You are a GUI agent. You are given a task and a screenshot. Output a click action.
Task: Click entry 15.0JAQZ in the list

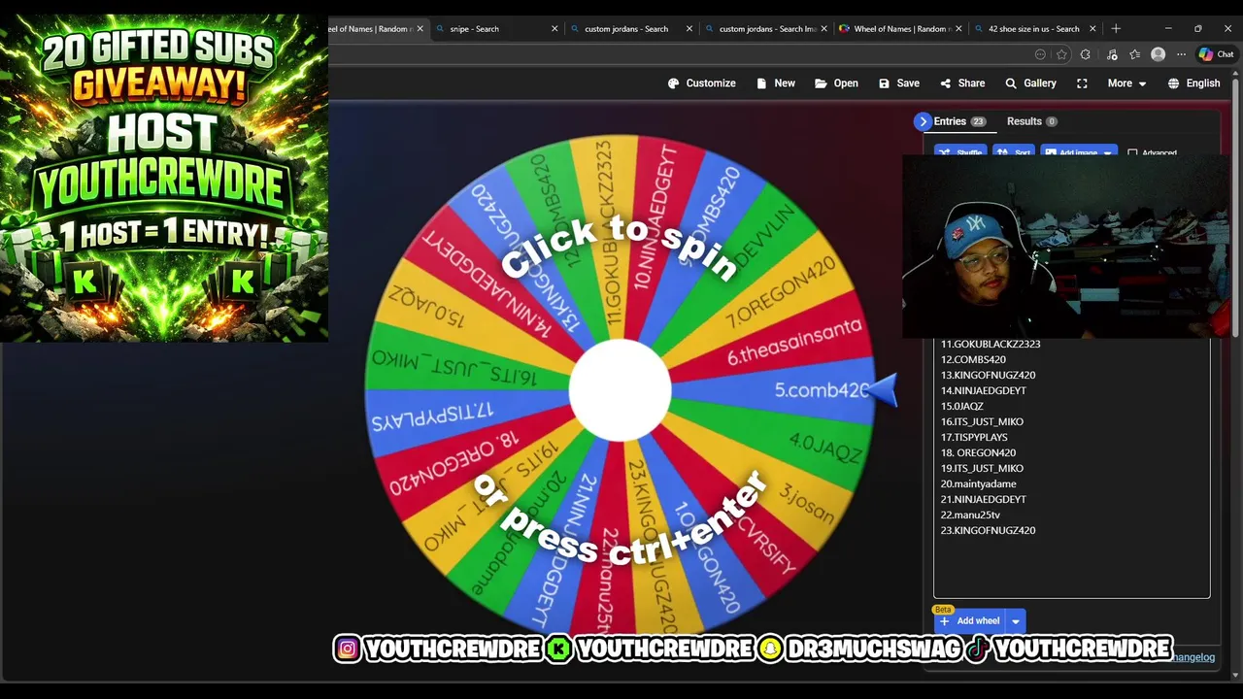[x=961, y=406]
